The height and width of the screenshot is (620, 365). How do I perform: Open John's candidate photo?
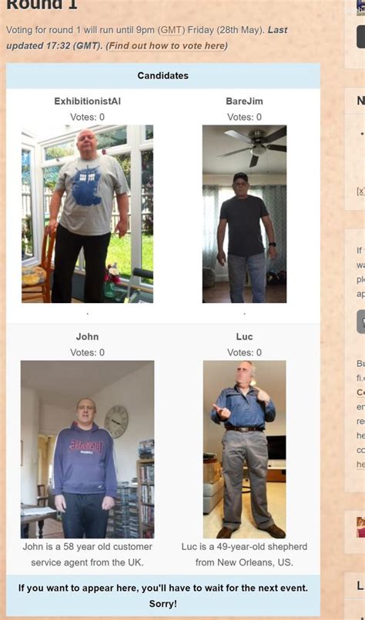pyautogui.click(x=87, y=449)
